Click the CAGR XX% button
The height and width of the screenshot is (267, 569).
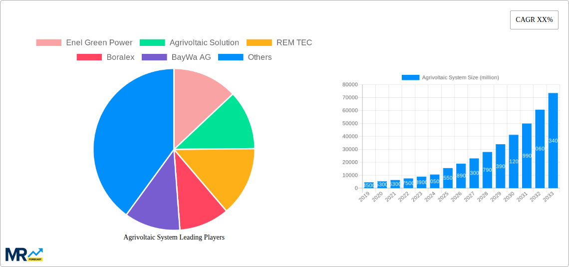click(534, 20)
